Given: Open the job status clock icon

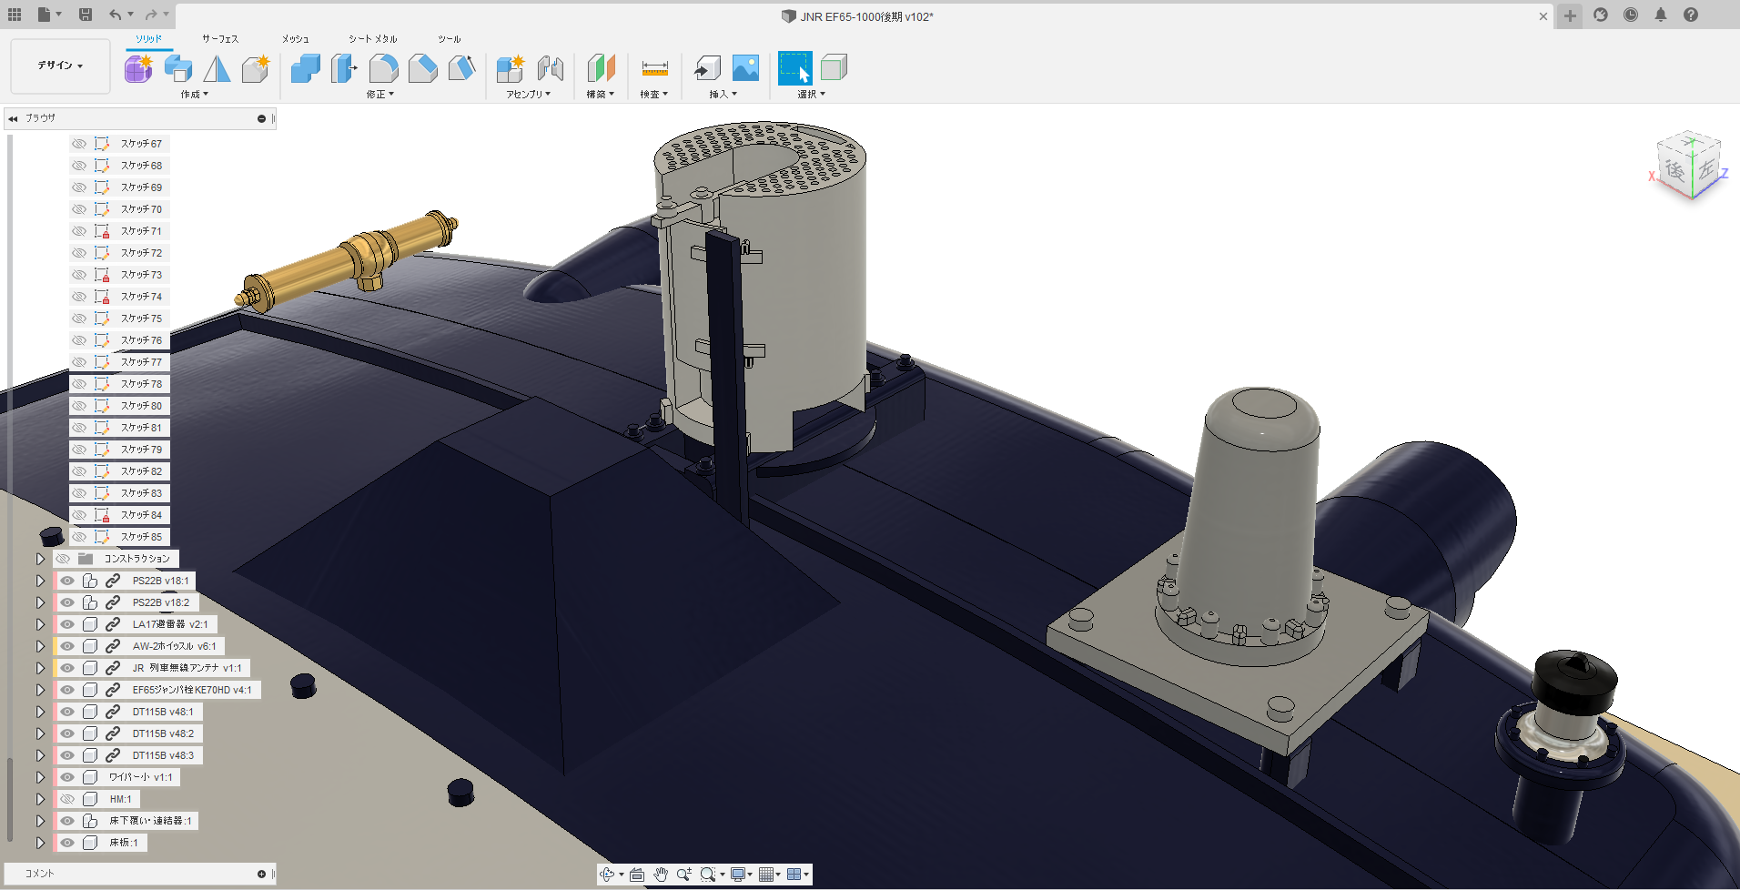Looking at the screenshot, I should tap(1631, 15).
